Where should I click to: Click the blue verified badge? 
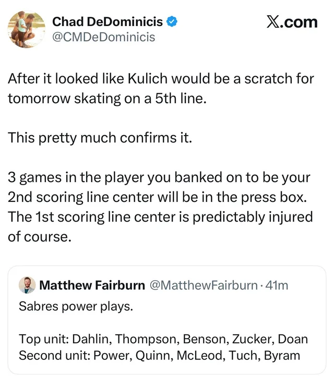tap(172, 22)
